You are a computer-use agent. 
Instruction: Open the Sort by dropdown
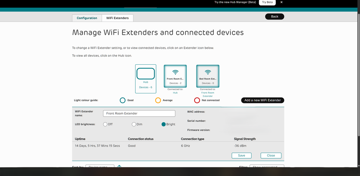(x=100, y=166)
